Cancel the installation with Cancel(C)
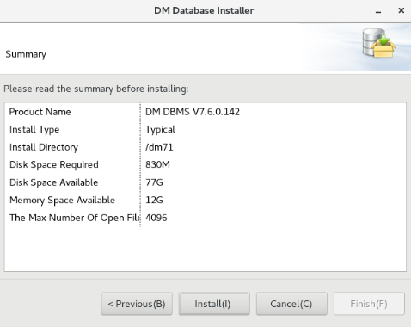411x327 pixels. [291, 304]
